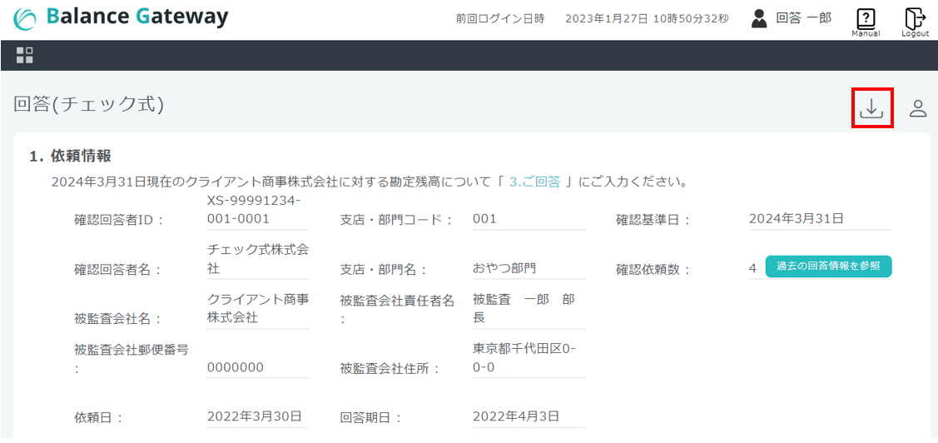This screenshot has height=443, width=938.
Task: Follow the 3.ご回答 link
Action: 534,182
